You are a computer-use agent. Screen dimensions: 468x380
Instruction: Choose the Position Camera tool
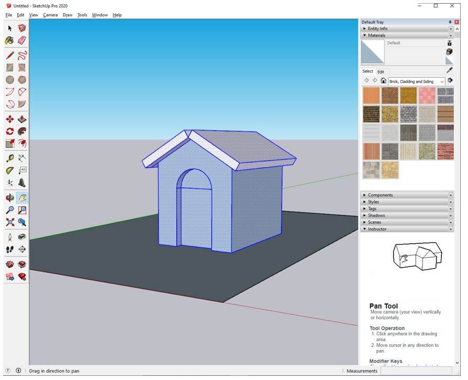coord(10,238)
